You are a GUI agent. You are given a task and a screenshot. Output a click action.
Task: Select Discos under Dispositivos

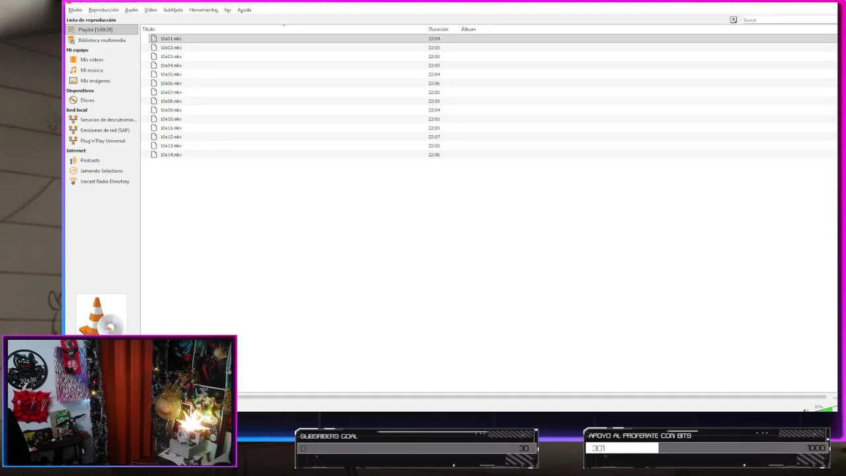pyautogui.click(x=87, y=100)
